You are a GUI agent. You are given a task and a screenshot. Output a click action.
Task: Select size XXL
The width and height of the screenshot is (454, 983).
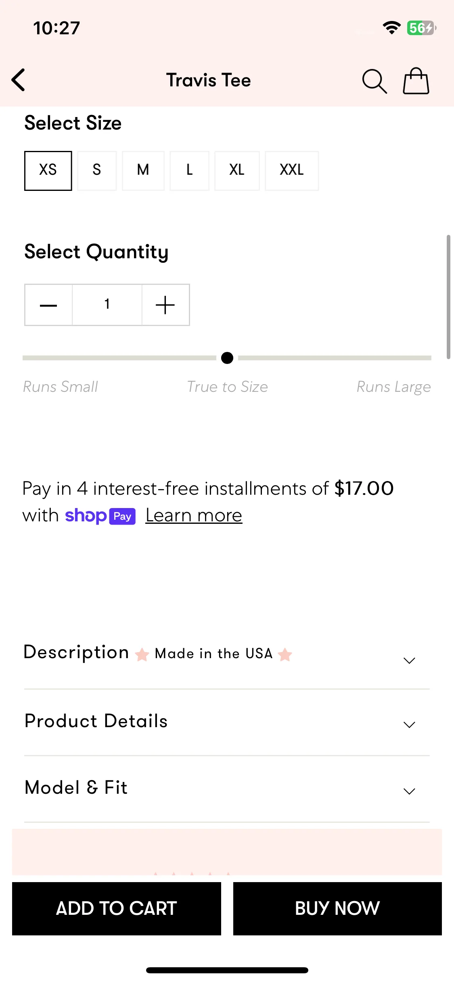(x=292, y=171)
